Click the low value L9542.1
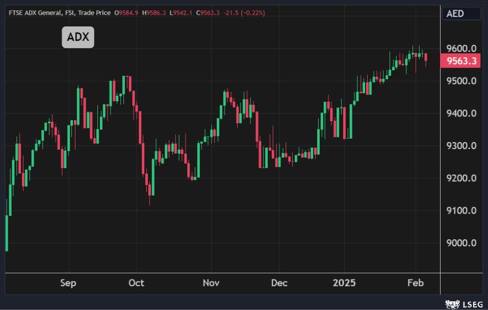The width and height of the screenshot is (488, 310). [181, 13]
